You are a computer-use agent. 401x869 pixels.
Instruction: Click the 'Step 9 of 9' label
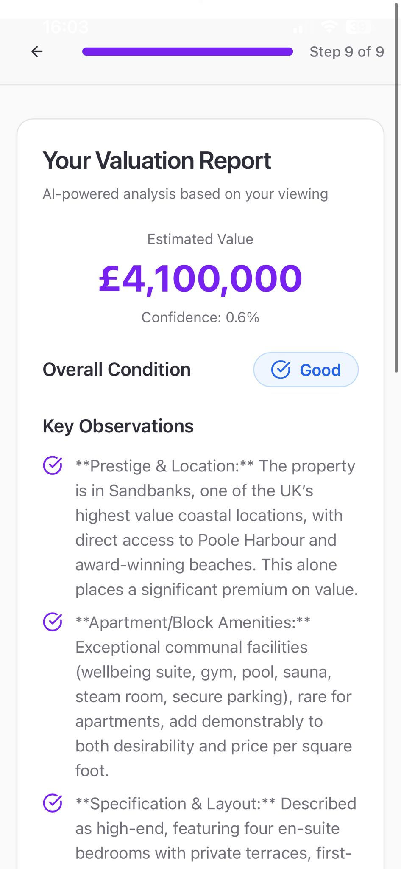point(346,52)
